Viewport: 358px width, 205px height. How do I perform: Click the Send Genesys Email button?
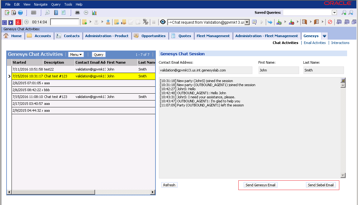(x=260, y=185)
